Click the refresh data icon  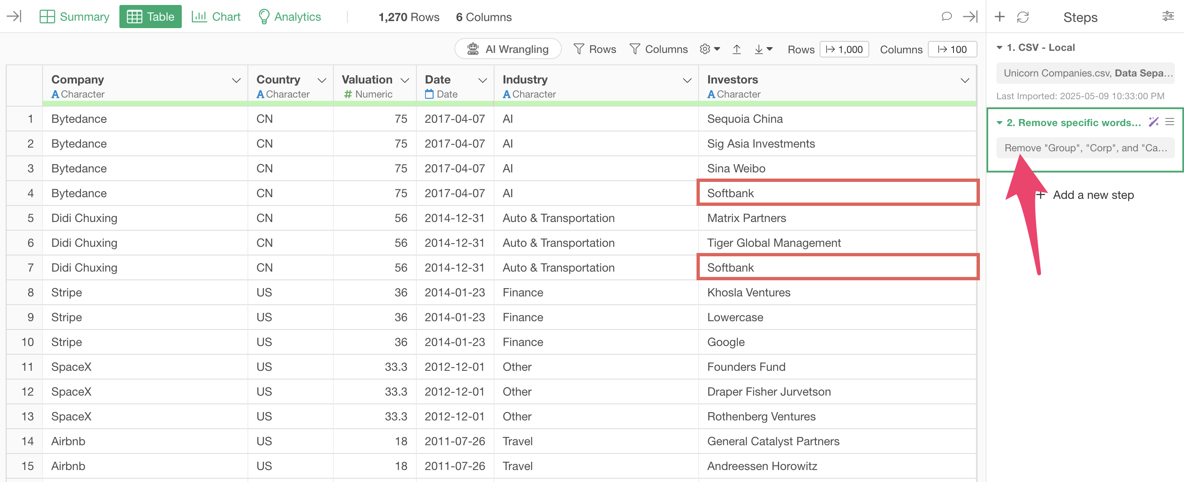pos(1022,17)
